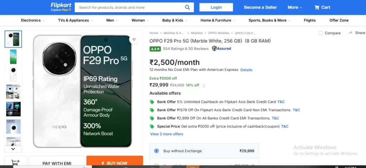The image size is (366, 168).
Task: Click Mobiles & A... breadcrumb
Action: 174,33
